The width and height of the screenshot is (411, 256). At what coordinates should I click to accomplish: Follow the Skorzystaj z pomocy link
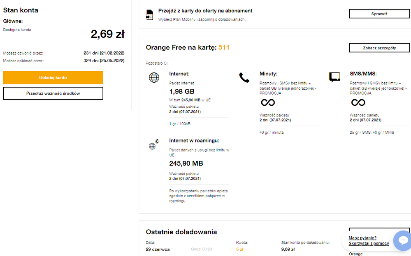pos(369,244)
